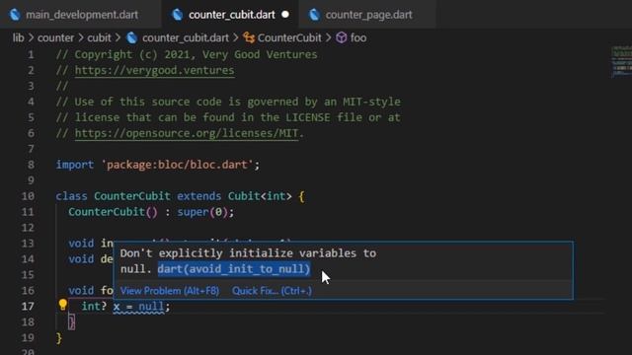Click 'View Problem (Alt+F8)' in the hover popup
Image resolution: width=632 pixels, height=355 pixels.
(170, 291)
